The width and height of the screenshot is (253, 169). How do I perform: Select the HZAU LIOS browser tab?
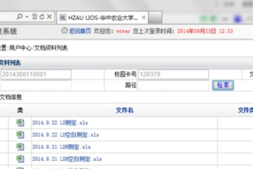pyautogui.click(x=102, y=17)
